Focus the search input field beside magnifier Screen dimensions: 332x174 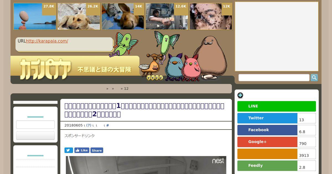coord(274,78)
